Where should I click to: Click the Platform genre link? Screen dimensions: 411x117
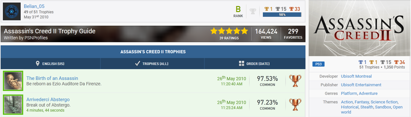(349, 93)
